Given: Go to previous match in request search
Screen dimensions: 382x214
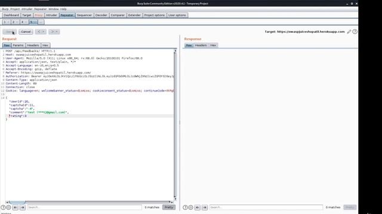Looking at the screenshot, I should [16, 207].
